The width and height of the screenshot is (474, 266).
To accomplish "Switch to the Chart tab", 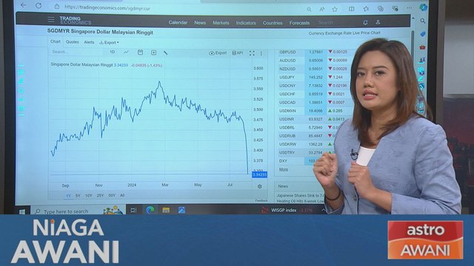I will coord(56,41).
